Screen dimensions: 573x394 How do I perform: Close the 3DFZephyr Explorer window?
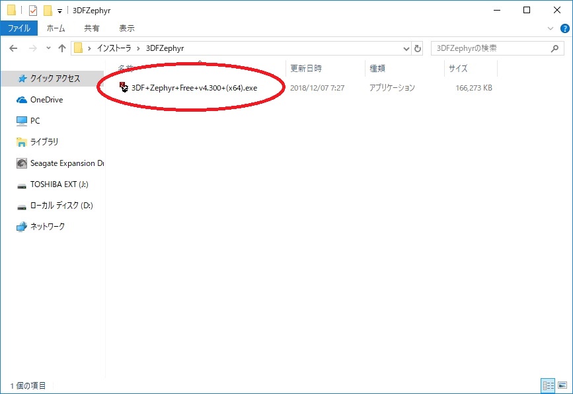tap(557, 10)
